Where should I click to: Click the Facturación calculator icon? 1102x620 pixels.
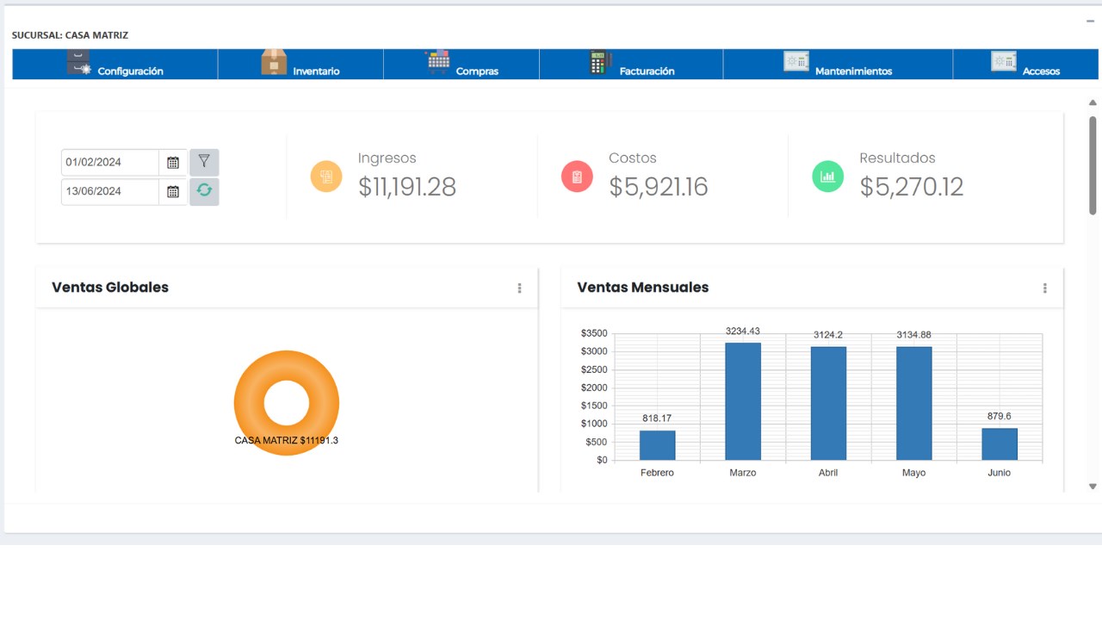point(600,62)
